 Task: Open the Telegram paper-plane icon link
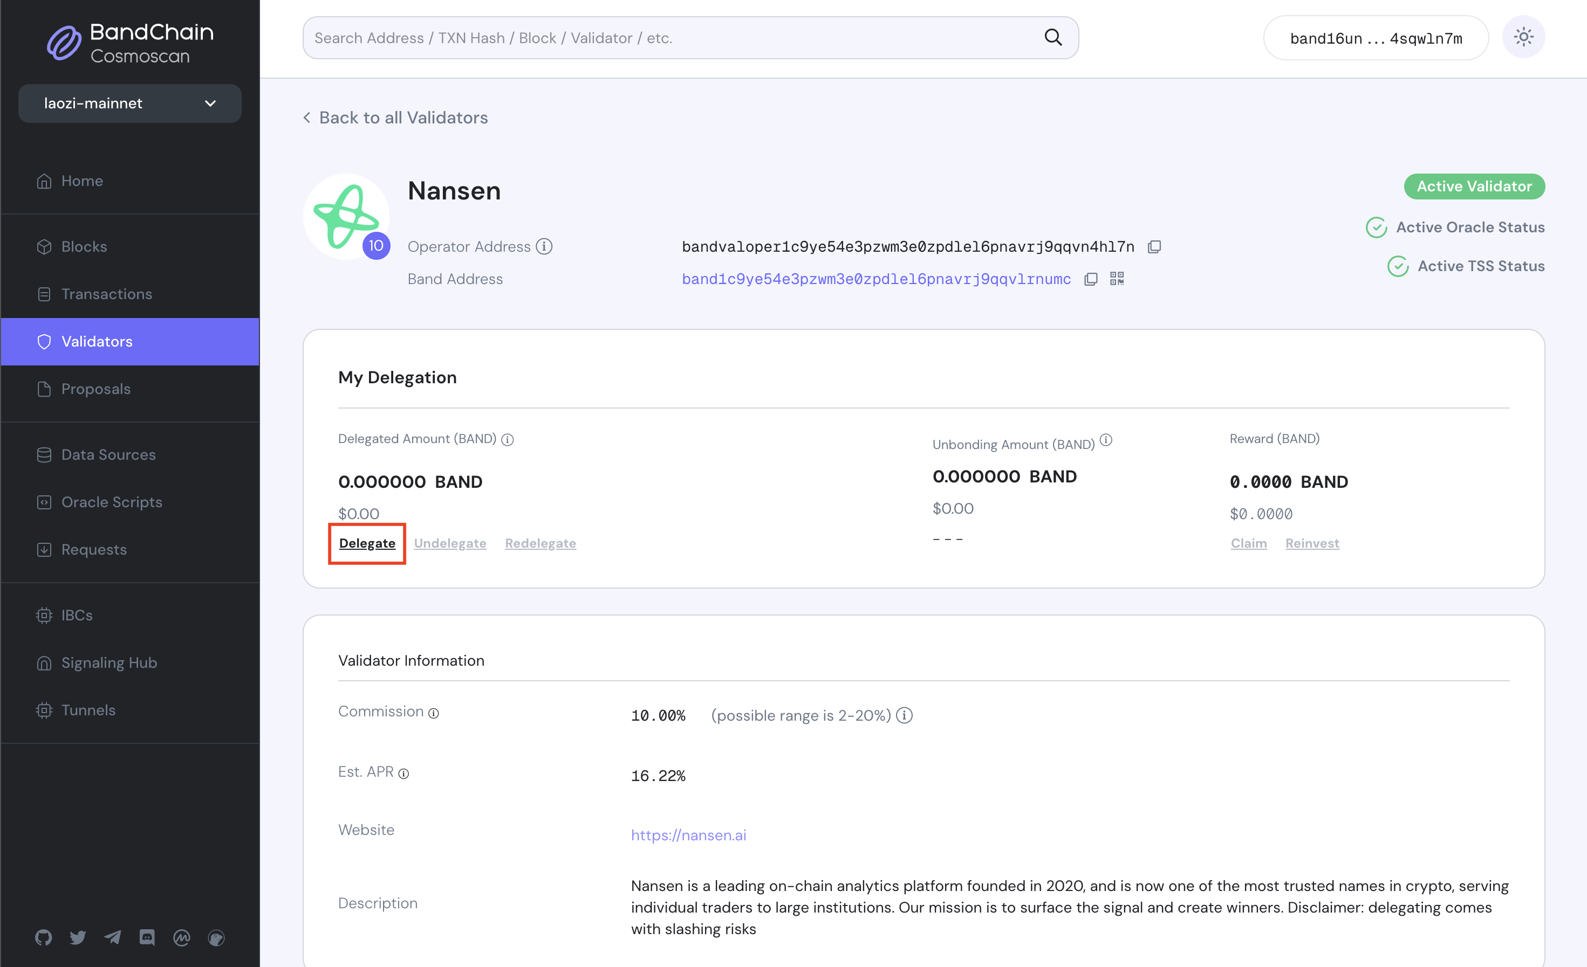pyautogui.click(x=113, y=937)
